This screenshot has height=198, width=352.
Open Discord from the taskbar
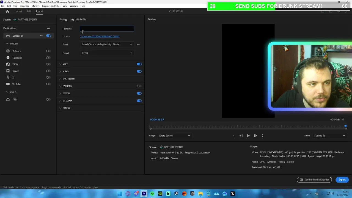click(136, 194)
